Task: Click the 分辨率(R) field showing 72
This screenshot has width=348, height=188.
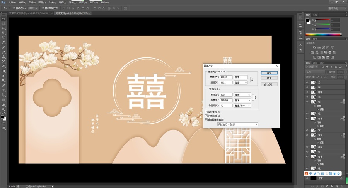Action: click(x=226, y=106)
